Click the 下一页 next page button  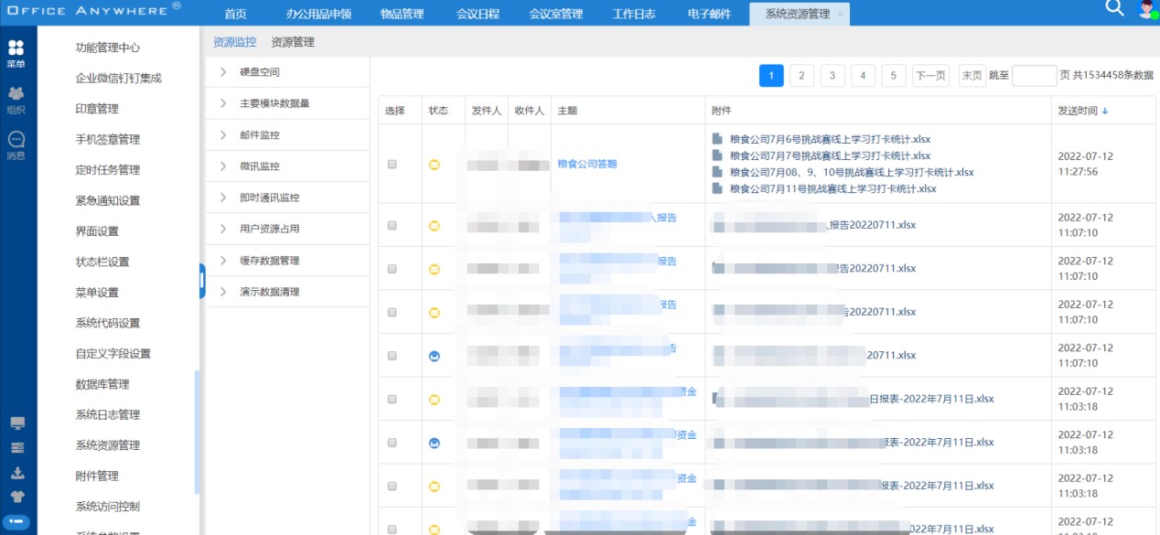coord(930,76)
